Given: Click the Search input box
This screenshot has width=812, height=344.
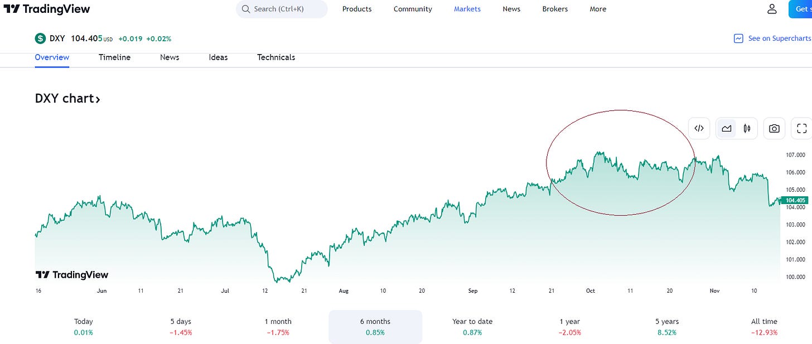Looking at the screenshot, I should click(x=282, y=9).
